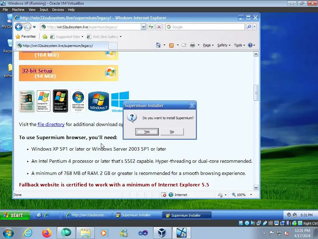The width and height of the screenshot is (318, 239).
Task: Click the RSS Feeds icon
Action: tap(171, 45)
